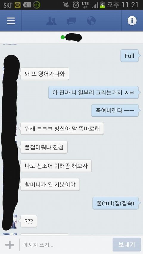Image resolution: width=143 pixels, height=254 pixels.
Task: Tap the green online status dot
Action: coord(63,38)
